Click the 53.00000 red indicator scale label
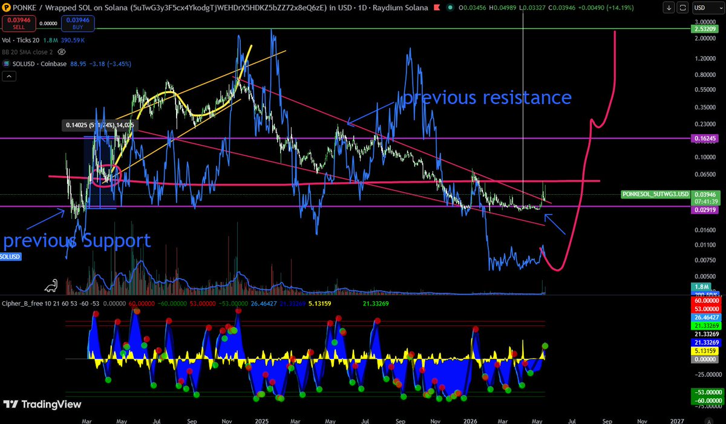726x424 pixels. tap(705, 308)
